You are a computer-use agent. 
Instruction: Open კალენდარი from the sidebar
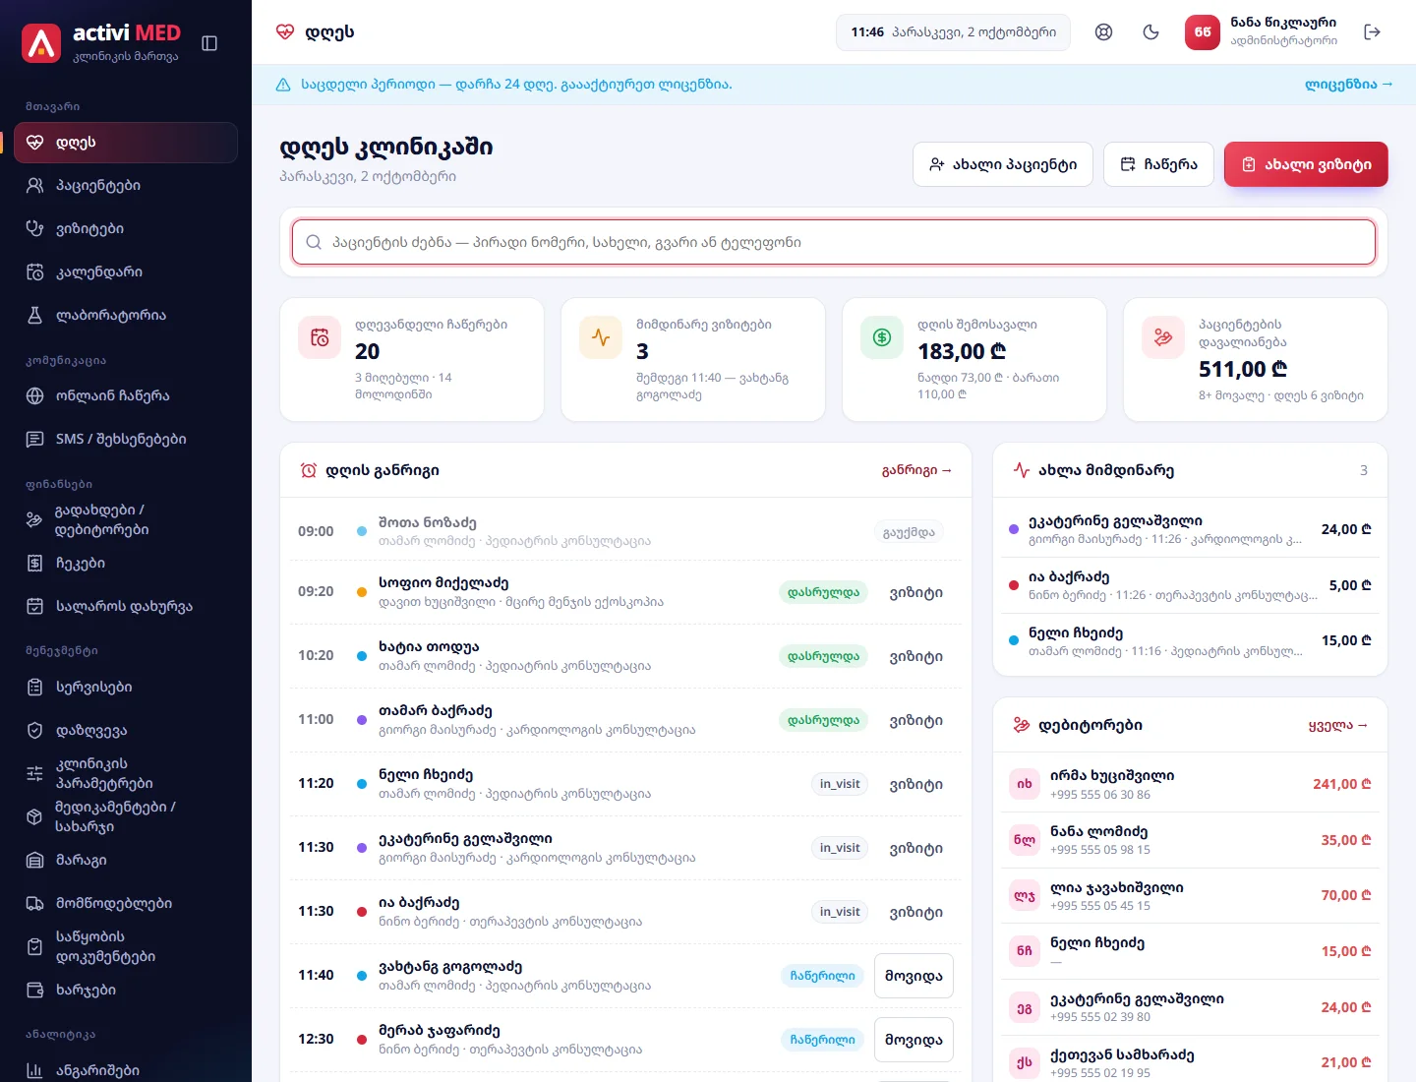tap(126, 272)
